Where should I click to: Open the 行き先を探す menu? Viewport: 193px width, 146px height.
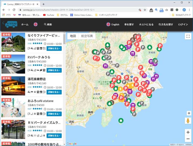click(166, 24)
